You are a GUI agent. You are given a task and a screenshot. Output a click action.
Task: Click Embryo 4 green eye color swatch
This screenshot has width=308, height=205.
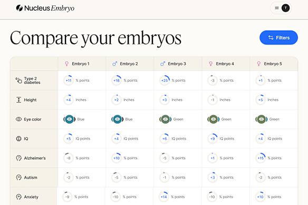213,119
